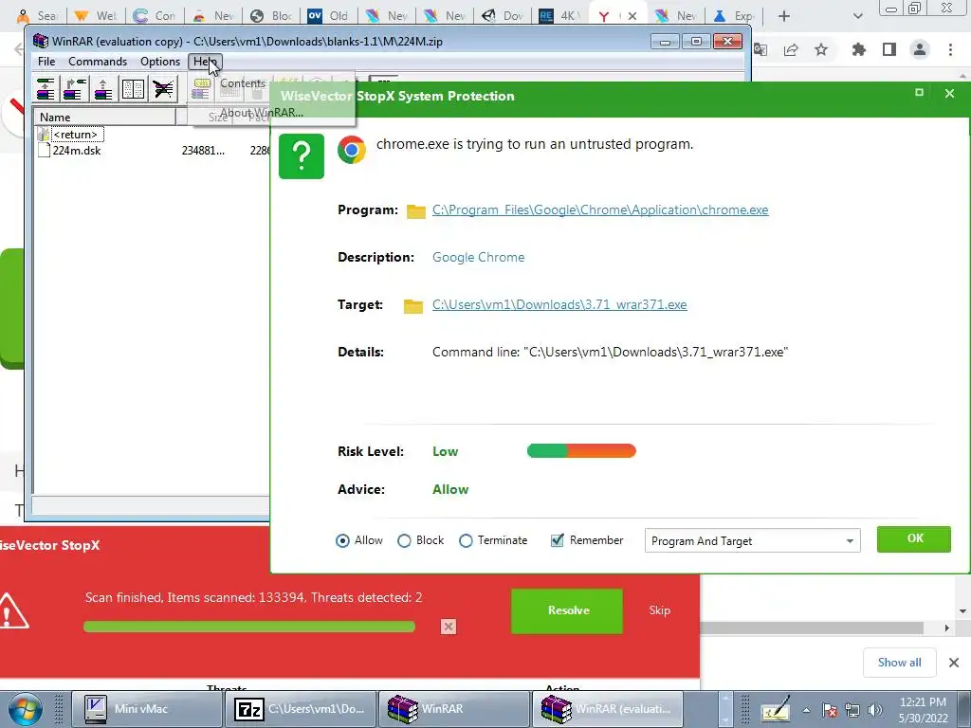Open the Chrome three-dot menu
971x728 pixels.
coord(950,49)
